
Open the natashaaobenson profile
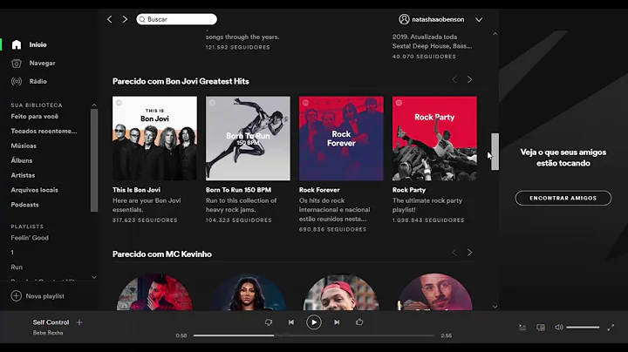pos(438,19)
